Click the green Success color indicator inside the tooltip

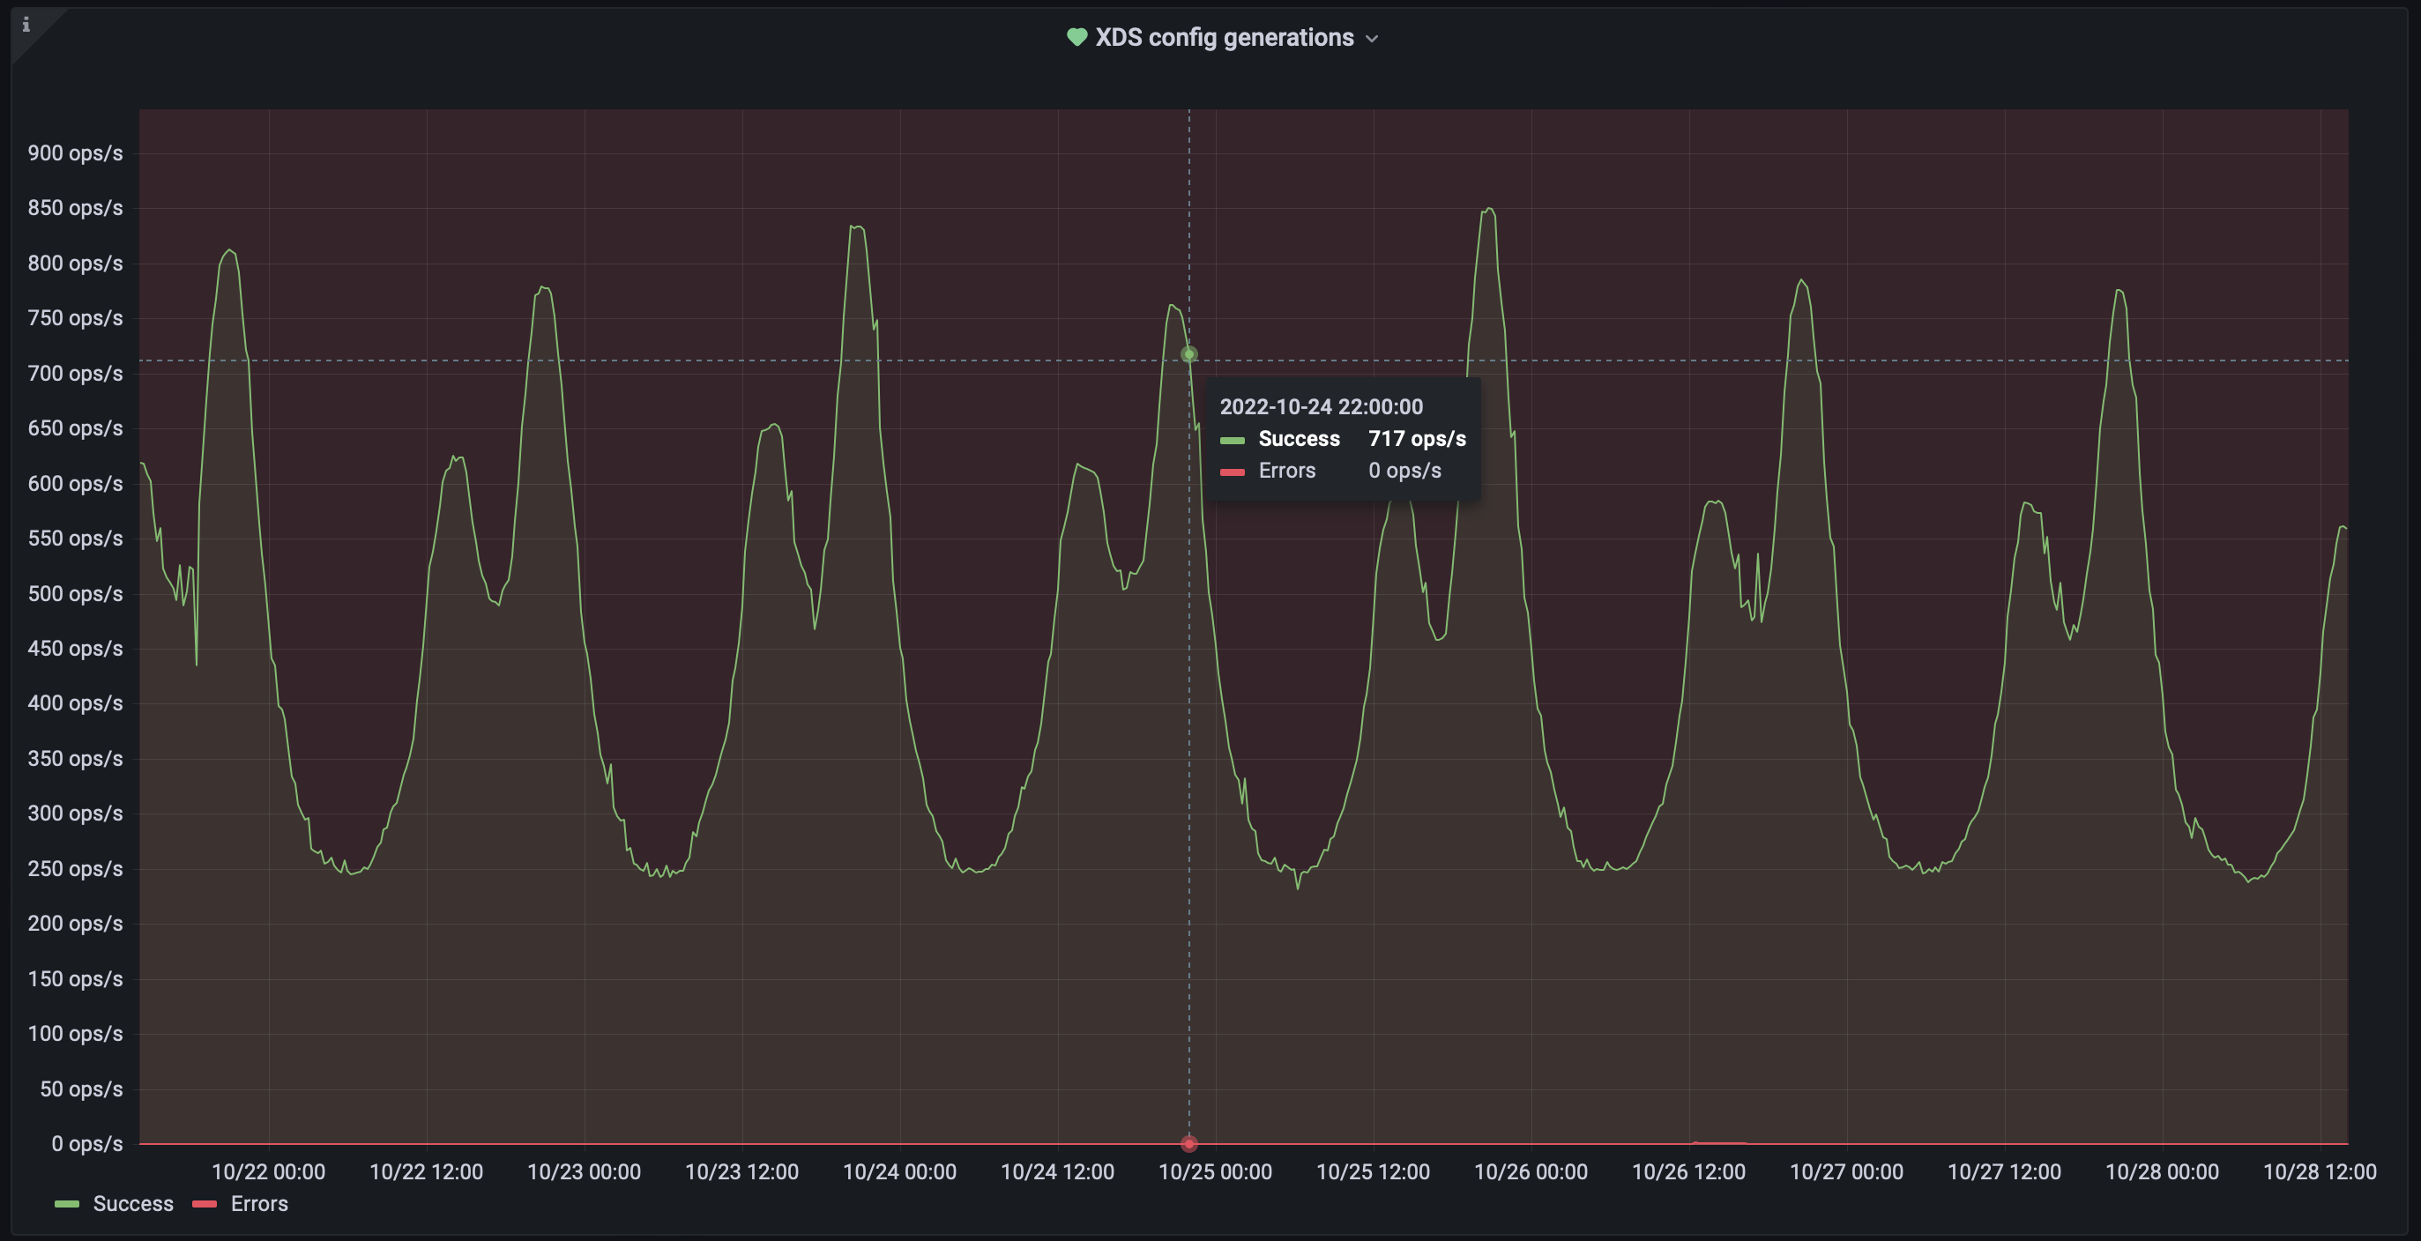coord(1233,439)
